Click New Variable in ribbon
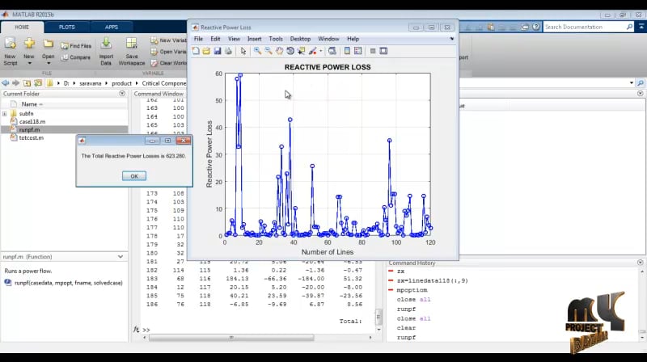This screenshot has width=647, height=362. (168, 40)
